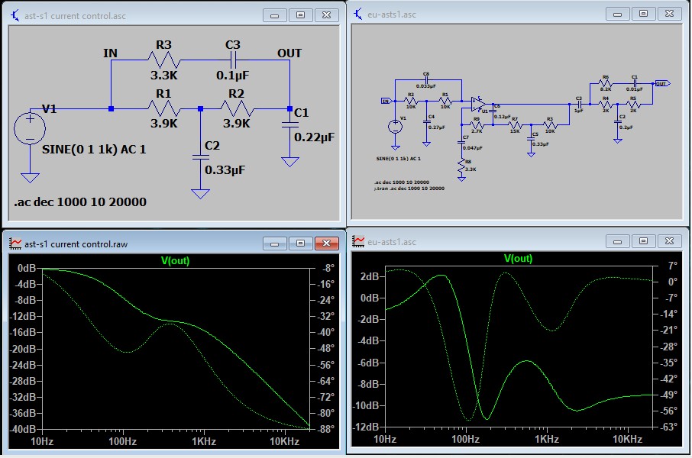Click the SINE(0 1 1k) AC 1 text

[x=94, y=150]
